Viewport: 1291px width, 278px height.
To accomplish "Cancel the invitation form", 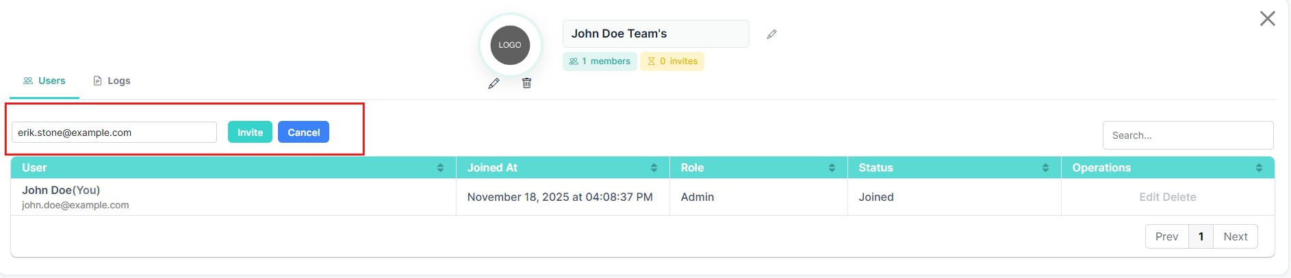I will [x=303, y=133].
